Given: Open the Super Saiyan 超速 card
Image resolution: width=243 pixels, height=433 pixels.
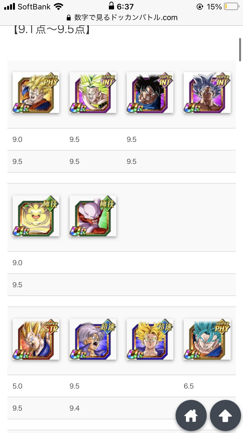Looking at the screenshot, I should pyautogui.click(x=150, y=339).
